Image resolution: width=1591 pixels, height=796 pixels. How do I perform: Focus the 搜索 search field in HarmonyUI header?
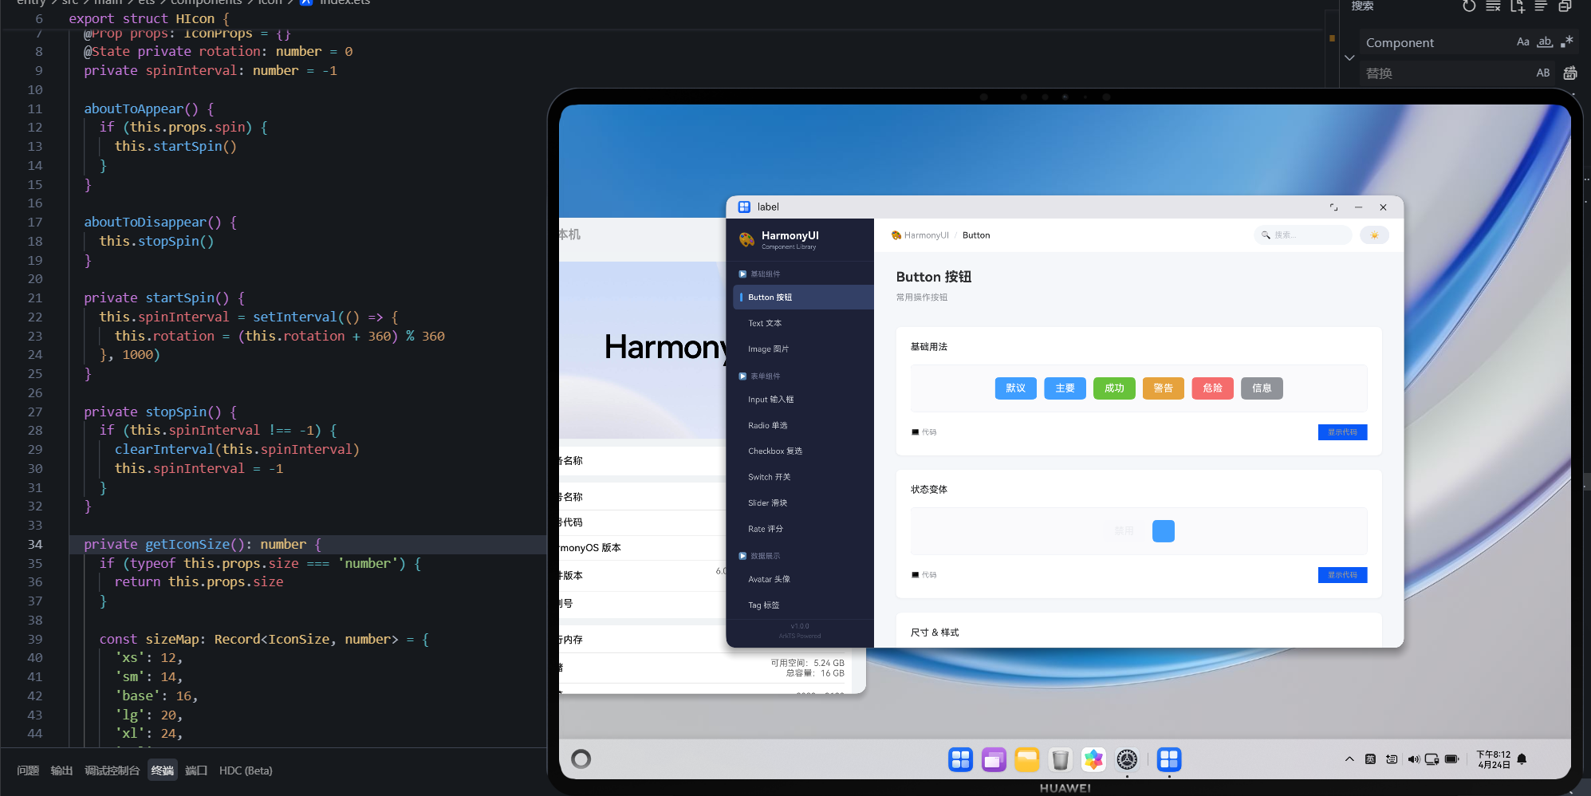point(1303,235)
